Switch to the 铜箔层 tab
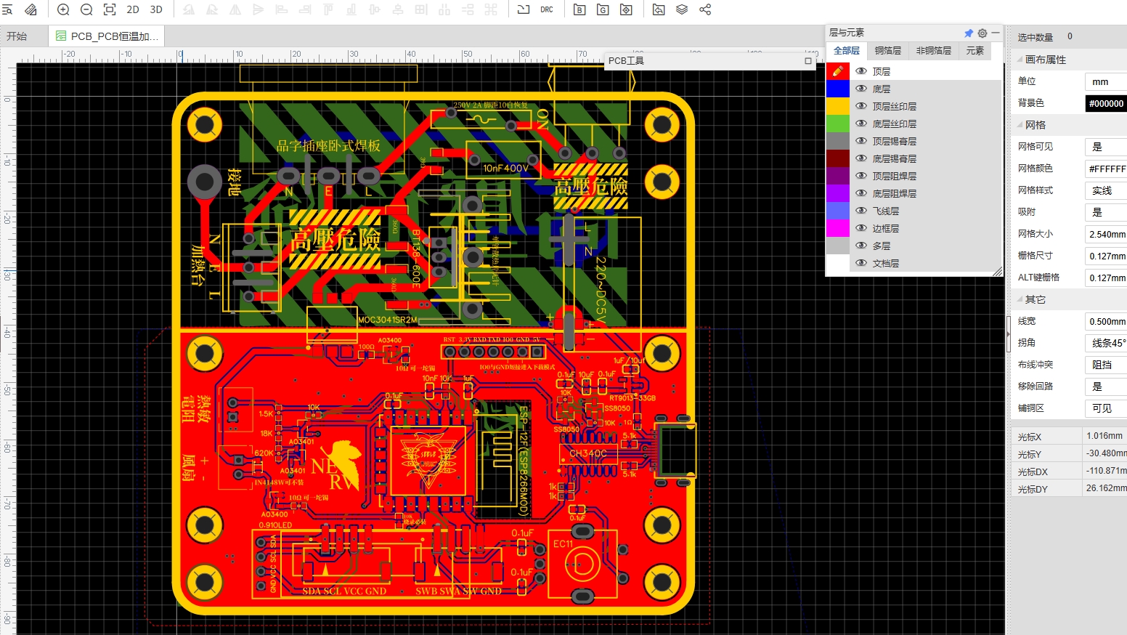This screenshot has width=1127, height=635. point(887,51)
